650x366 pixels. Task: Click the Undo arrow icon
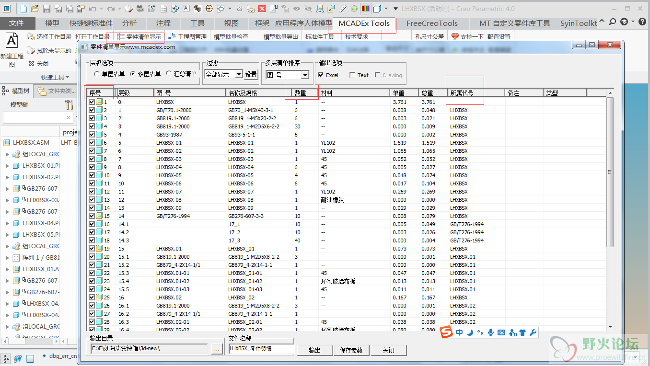[x=92, y=9]
